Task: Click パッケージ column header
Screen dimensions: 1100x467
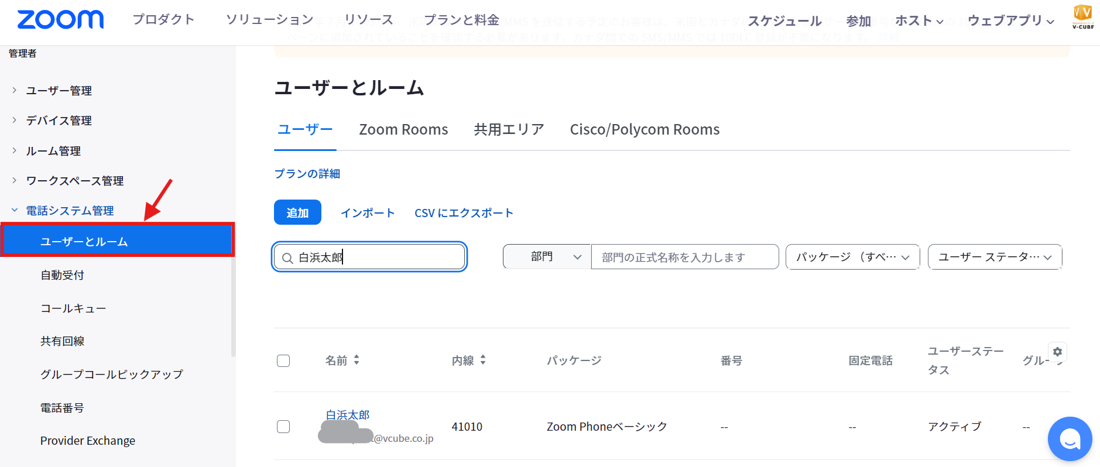Action: coord(574,360)
